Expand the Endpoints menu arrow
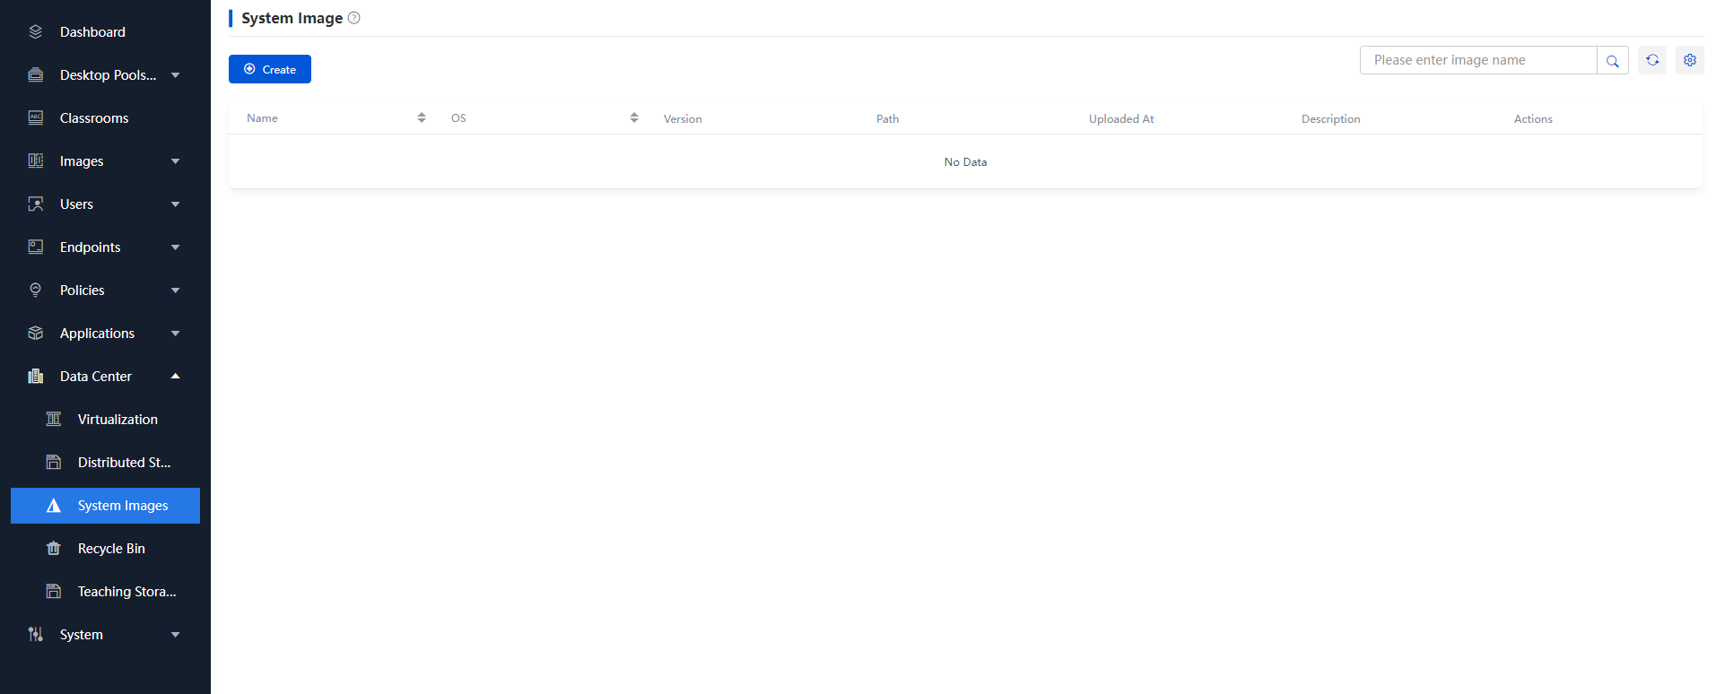1716x694 pixels. click(176, 247)
